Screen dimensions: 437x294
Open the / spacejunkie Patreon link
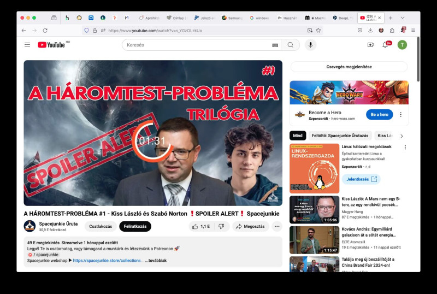tap(43, 255)
